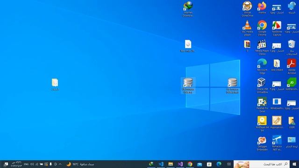
Task: Open File Explorer from taskbar
Action: [171, 164]
